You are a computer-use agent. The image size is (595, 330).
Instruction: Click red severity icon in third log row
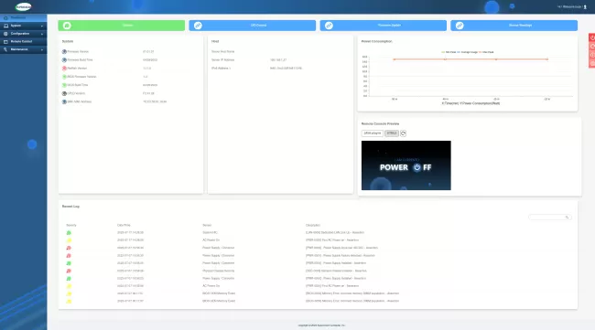tap(69, 248)
